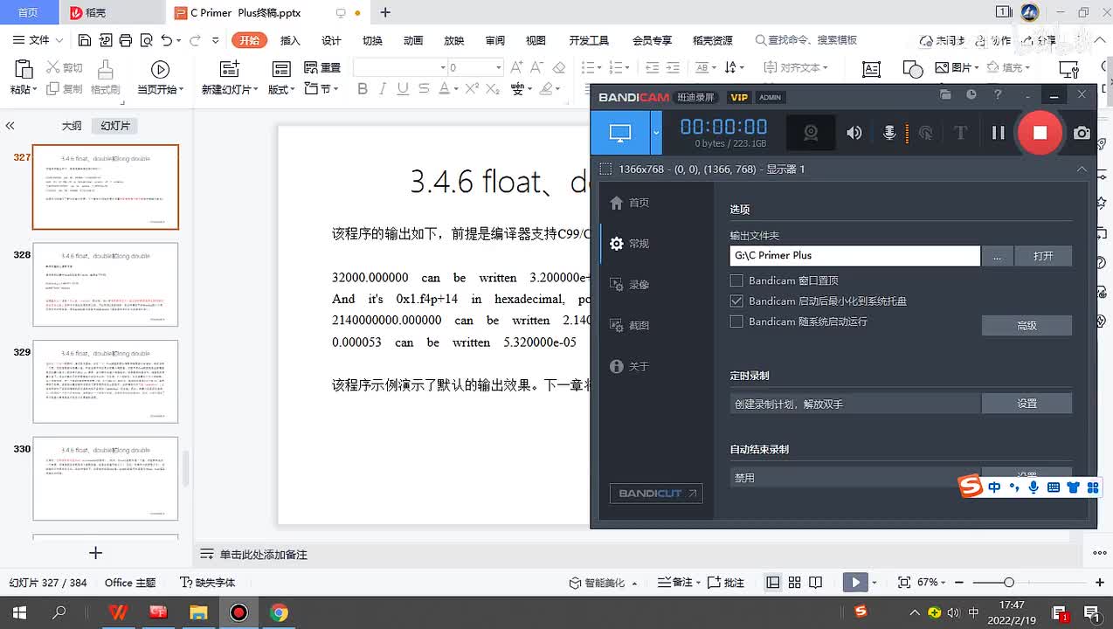Open Windows Start menu
The image size is (1113, 629).
pyautogui.click(x=17, y=612)
